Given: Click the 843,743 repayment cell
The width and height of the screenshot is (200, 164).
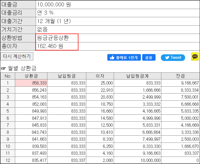Looking at the screenshot, I should click(x=31, y=132).
